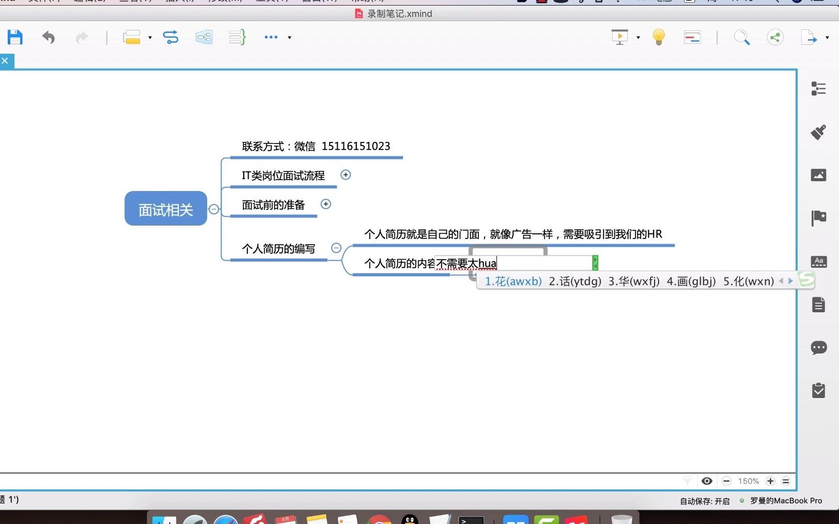Insert a summary bracket from the toolbar
The image size is (839, 524).
click(238, 37)
